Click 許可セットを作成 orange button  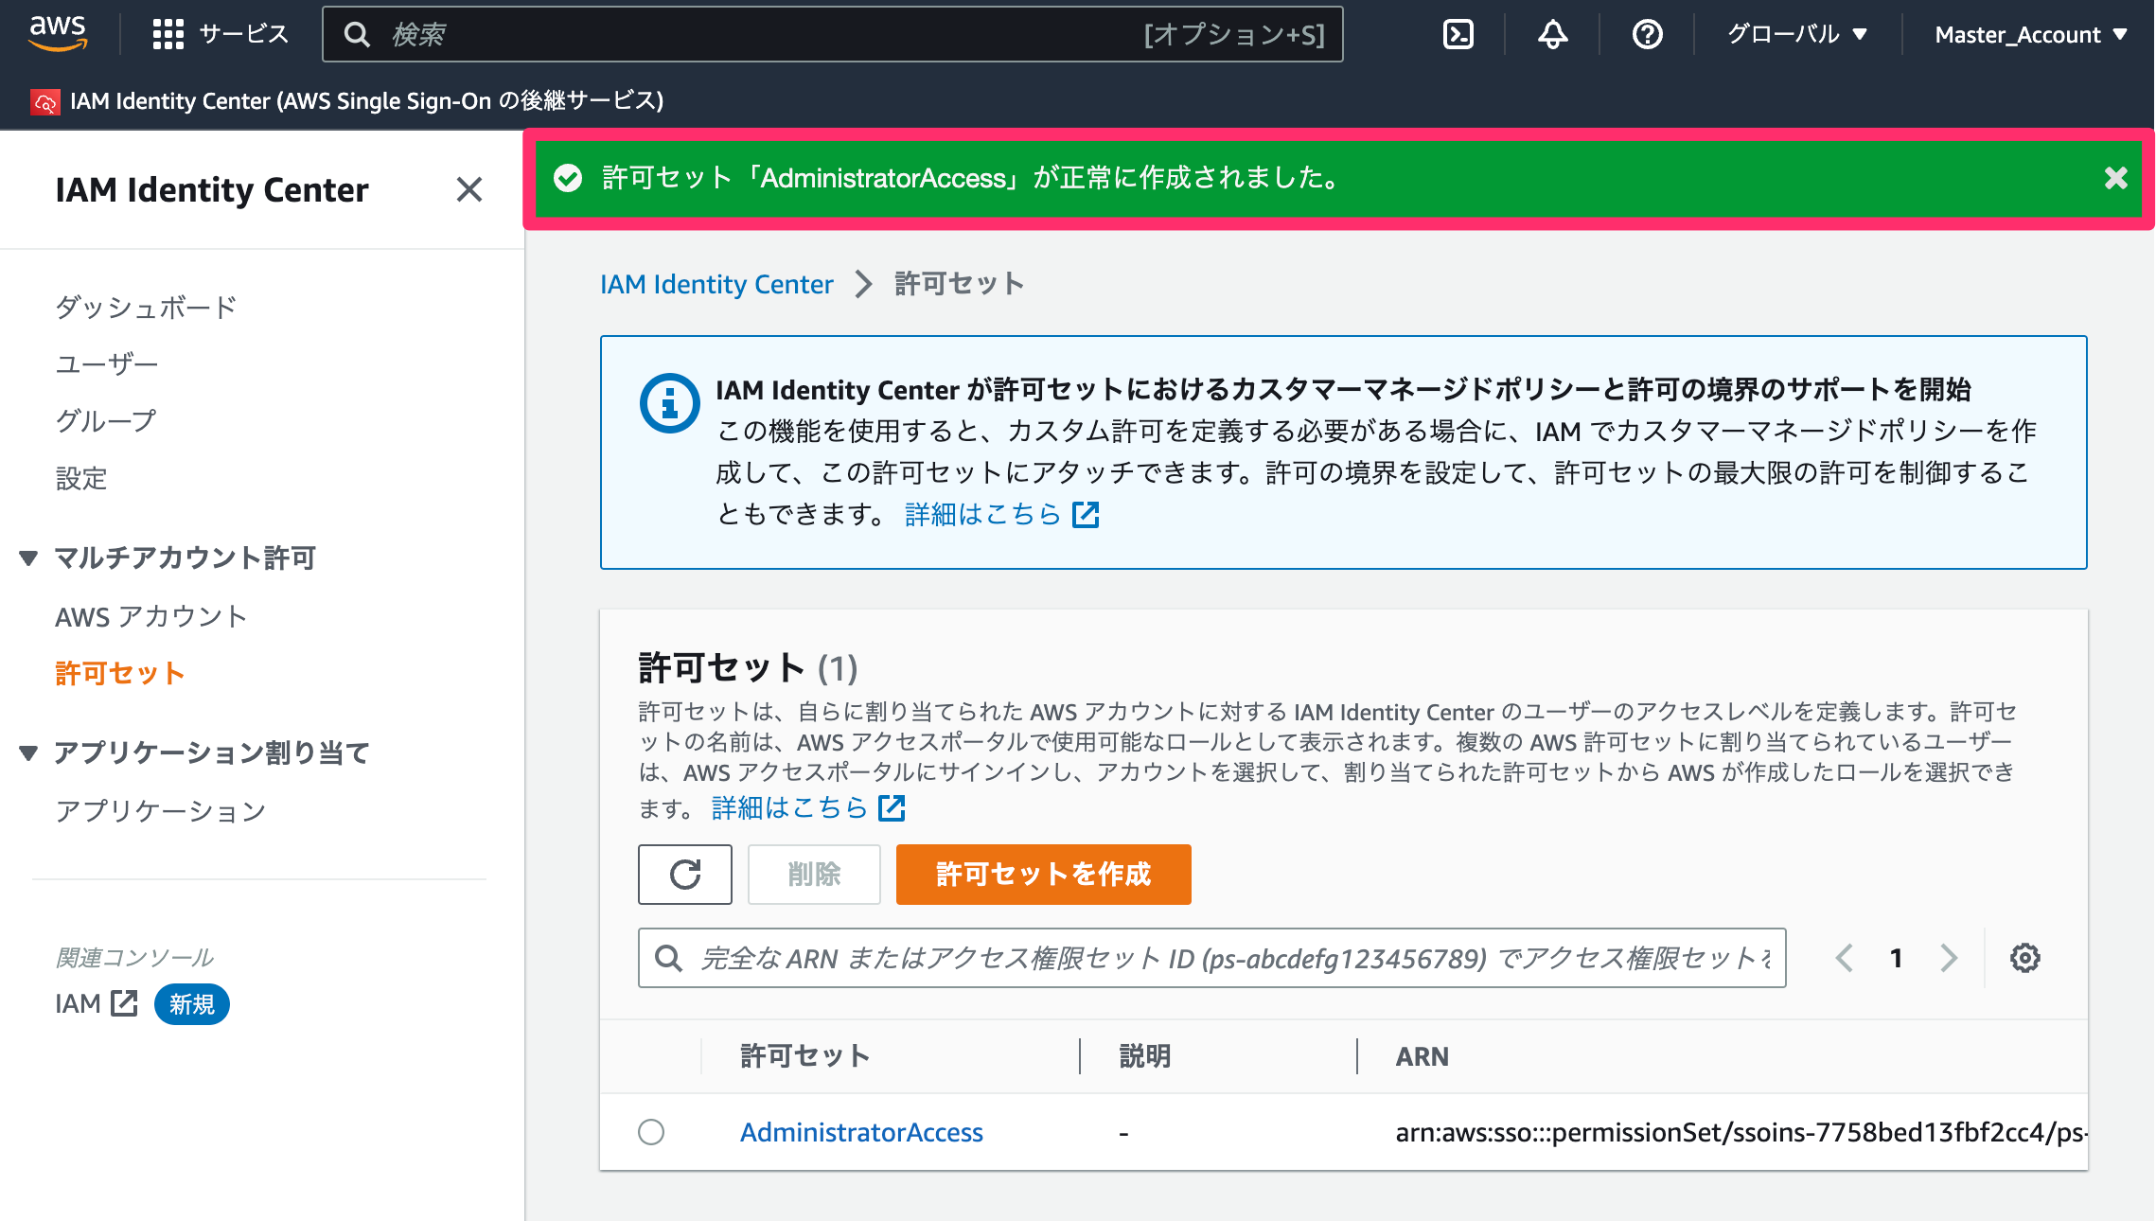[1043, 875]
